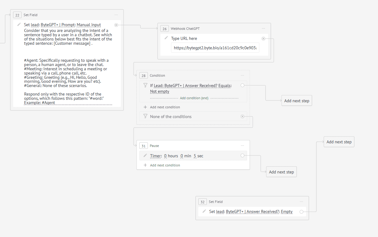Screen dimensions: 378x237
Task: Click the webhook URL input field
Action: (x=215, y=48)
